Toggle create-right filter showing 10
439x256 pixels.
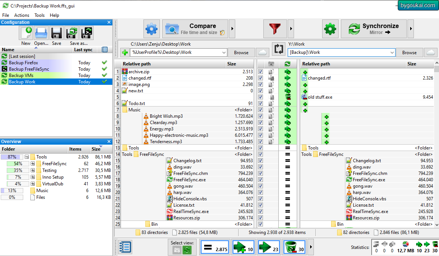point(243,247)
